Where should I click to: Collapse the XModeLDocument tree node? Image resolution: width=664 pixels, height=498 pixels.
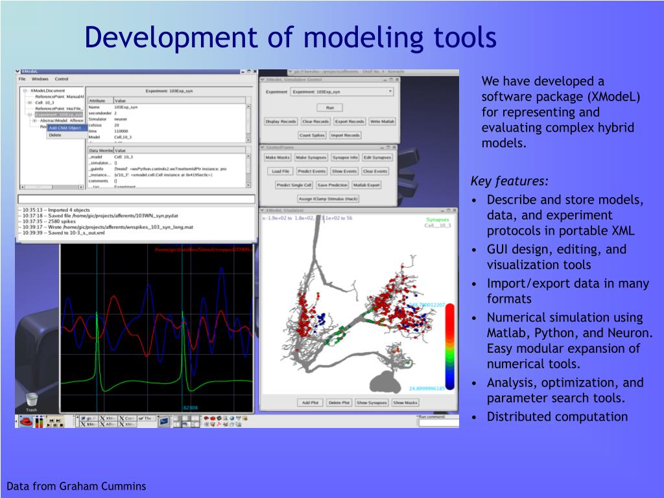pyautogui.click(x=25, y=91)
